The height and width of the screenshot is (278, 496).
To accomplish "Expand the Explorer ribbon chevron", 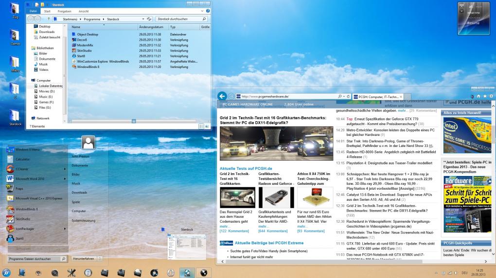I will [202, 11].
